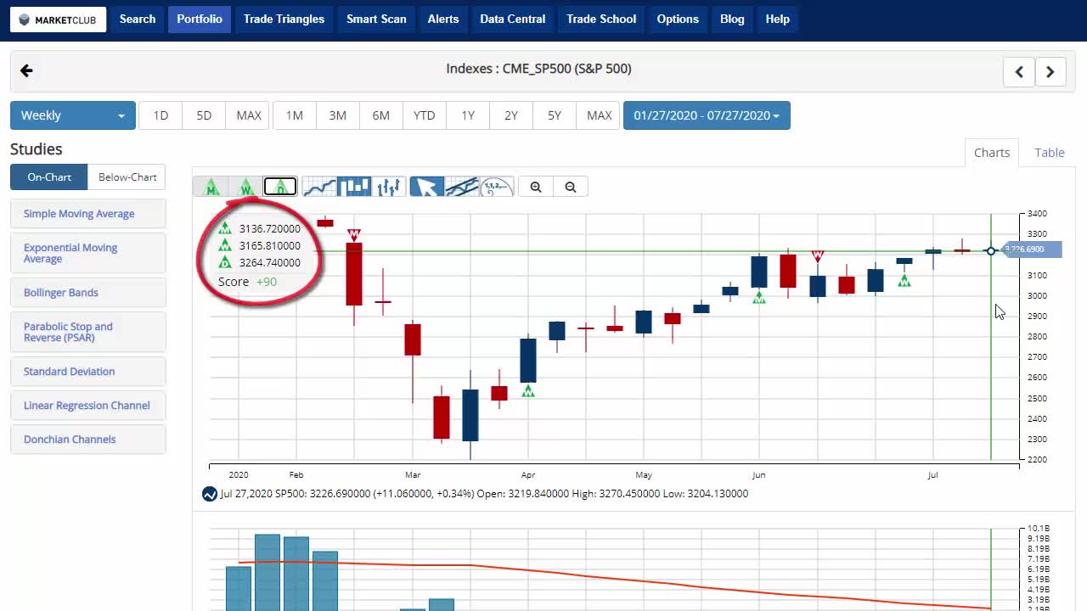Viewport: 1087px width, 611px height.
Task: Click the red weekly triangle in February
Action: pos(354,234)
